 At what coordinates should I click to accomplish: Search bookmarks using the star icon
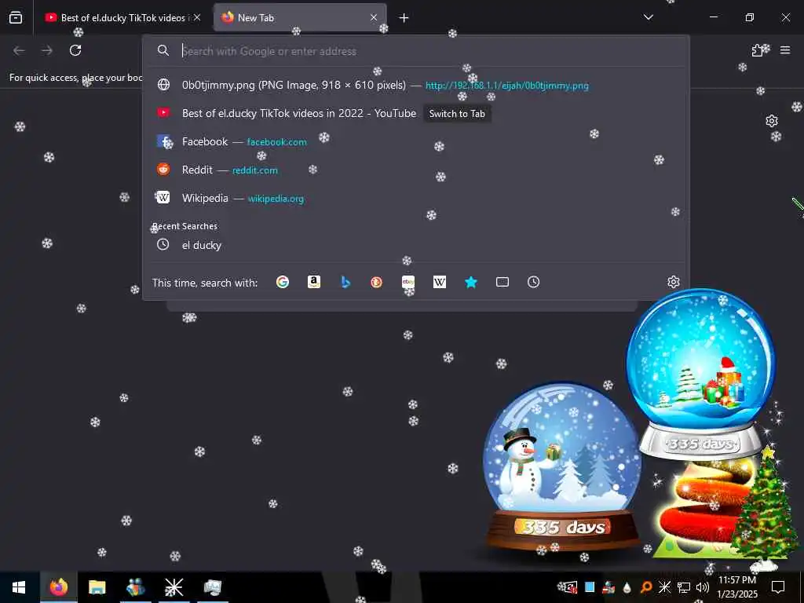pos(471,282)
